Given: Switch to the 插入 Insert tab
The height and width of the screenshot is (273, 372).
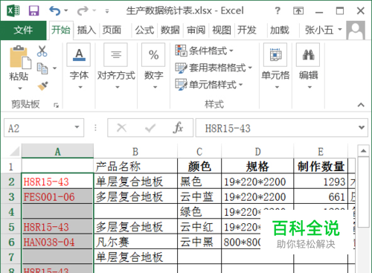Looking at the screenshot, I should [86, 30].
